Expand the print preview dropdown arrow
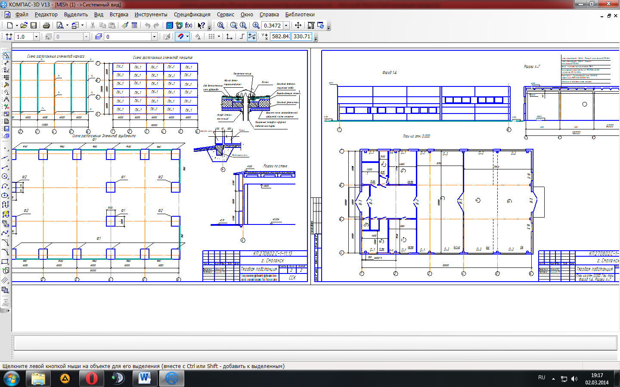 pos(67,25)
